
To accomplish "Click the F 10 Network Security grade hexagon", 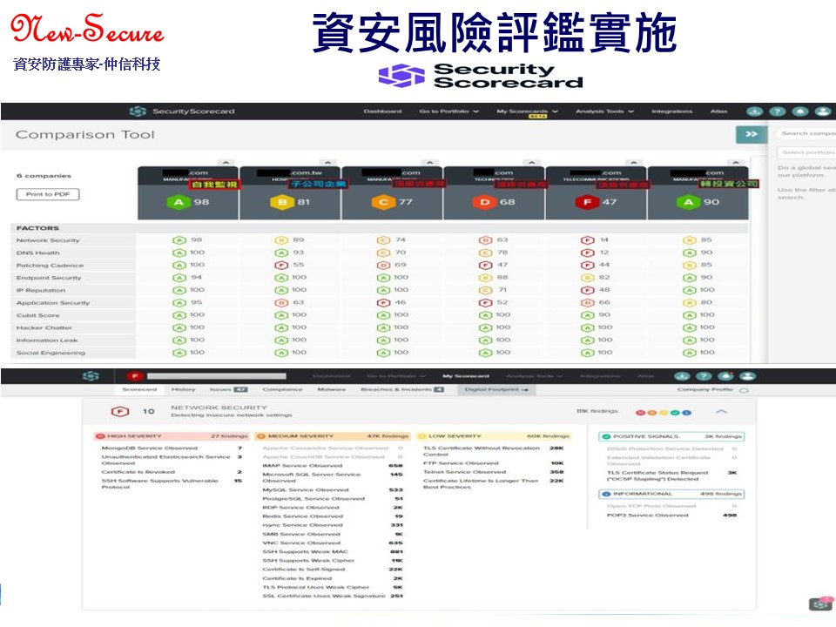I will click(120, 412).
